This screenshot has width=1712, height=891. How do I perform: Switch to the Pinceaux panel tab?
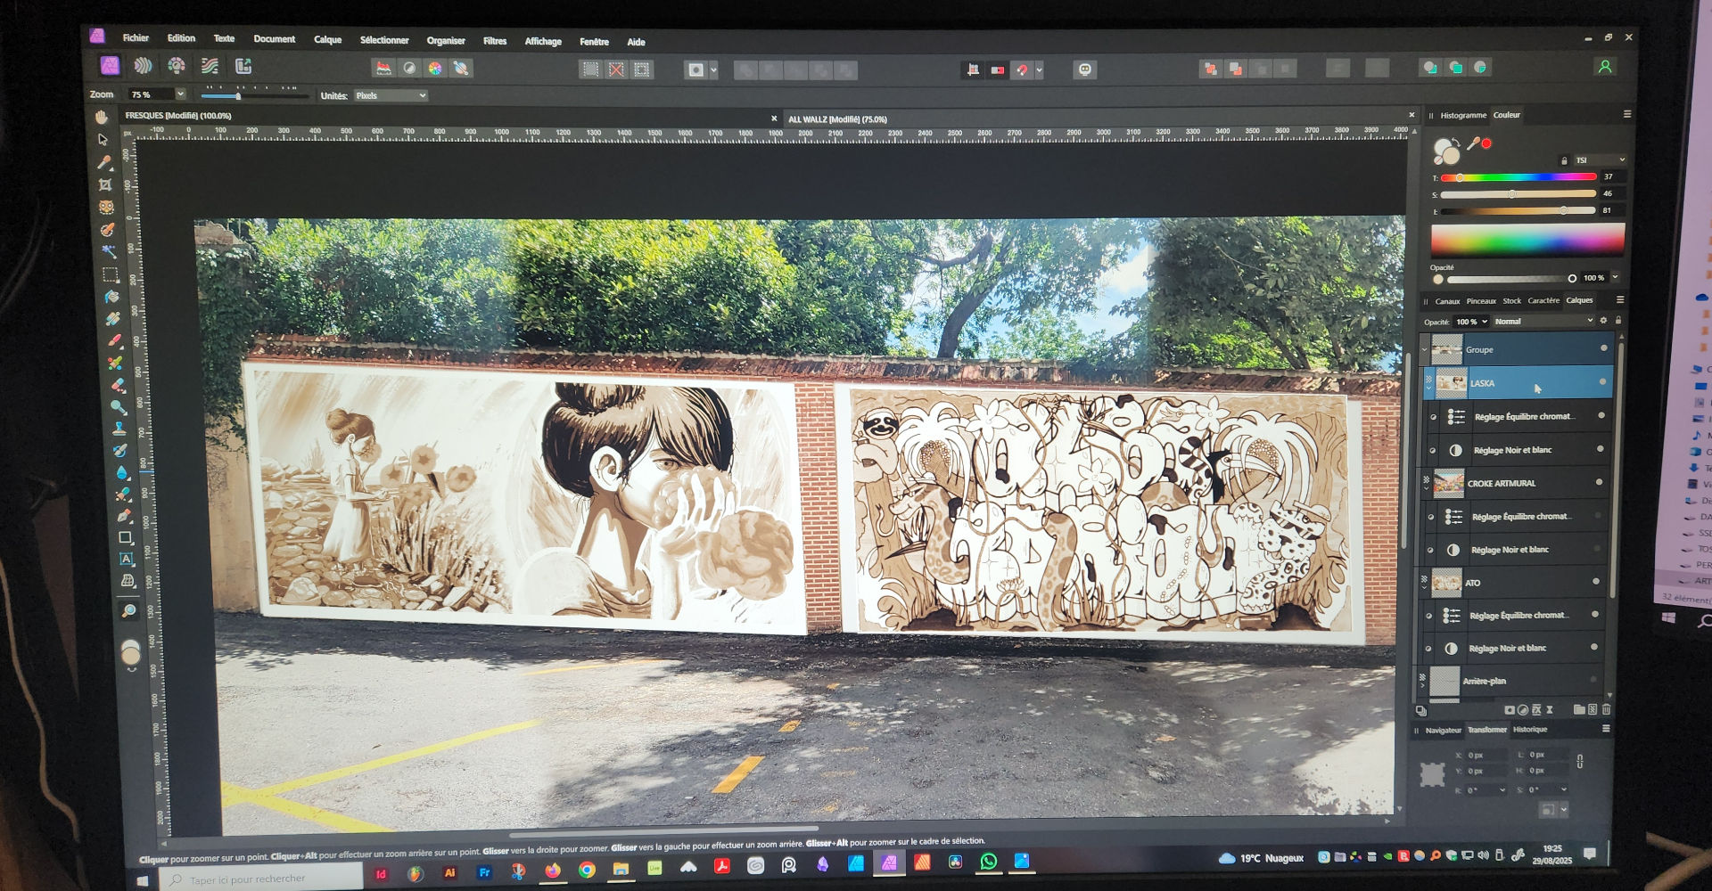click(1480, 301)
